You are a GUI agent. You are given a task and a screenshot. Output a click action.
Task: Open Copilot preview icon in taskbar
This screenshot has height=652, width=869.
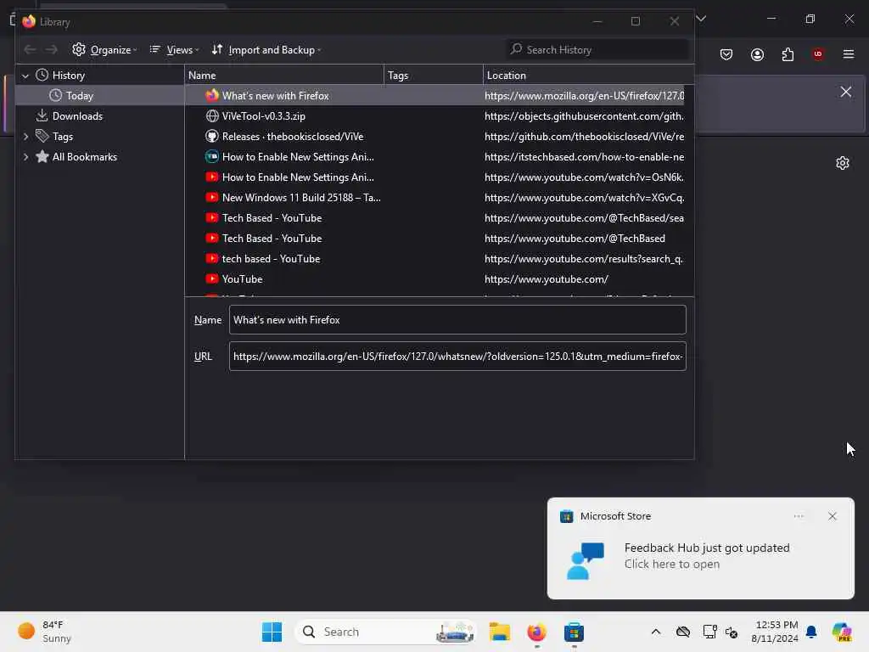pos(842,632)
